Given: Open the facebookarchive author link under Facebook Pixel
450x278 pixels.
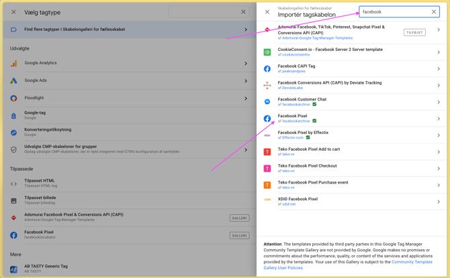Looking at the screenshot, I should [x=296, y=121].
